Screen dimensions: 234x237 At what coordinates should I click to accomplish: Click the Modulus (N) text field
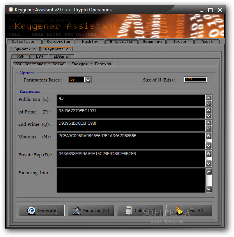click(x=131, y=141)
